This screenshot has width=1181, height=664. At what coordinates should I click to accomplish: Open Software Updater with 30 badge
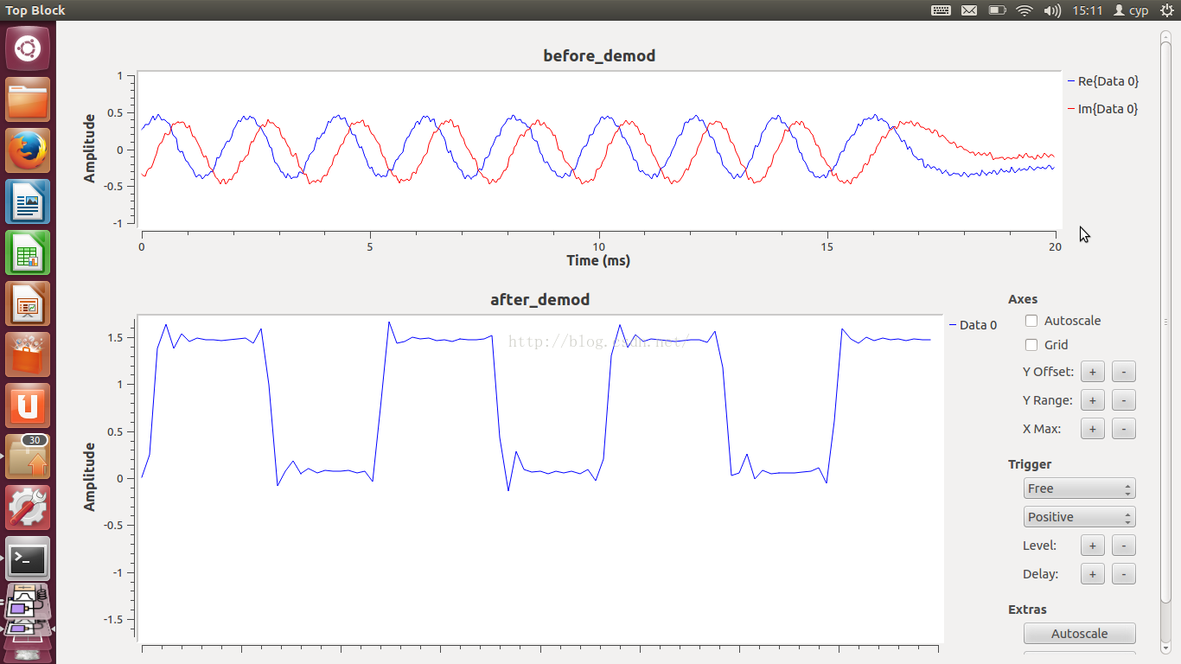(x=28, y=456)
